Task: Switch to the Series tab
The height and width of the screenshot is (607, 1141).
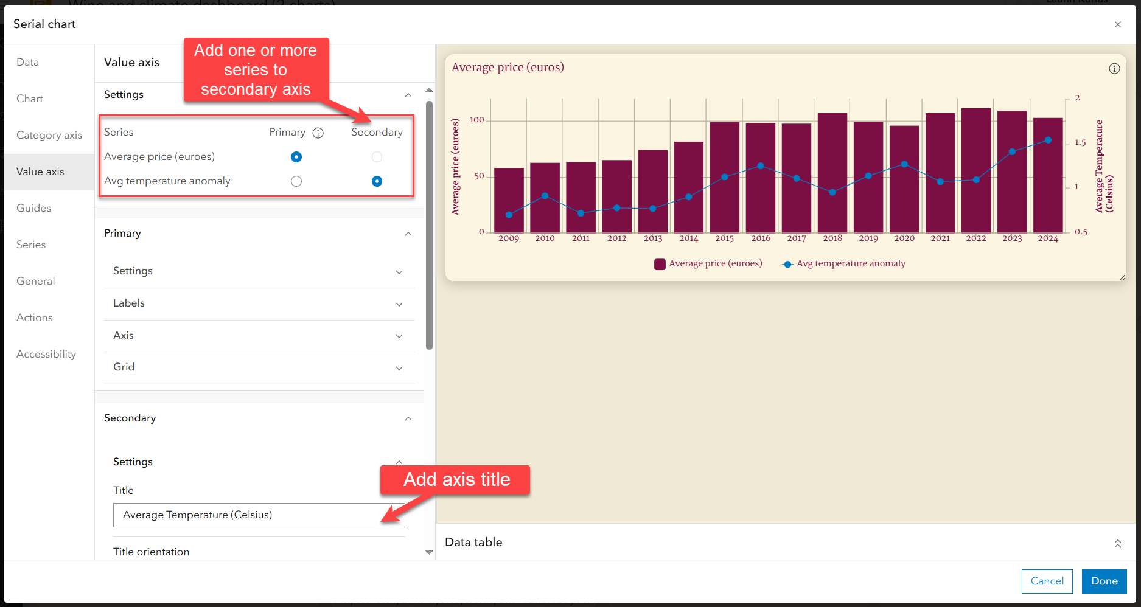Action: pos(31,245)
